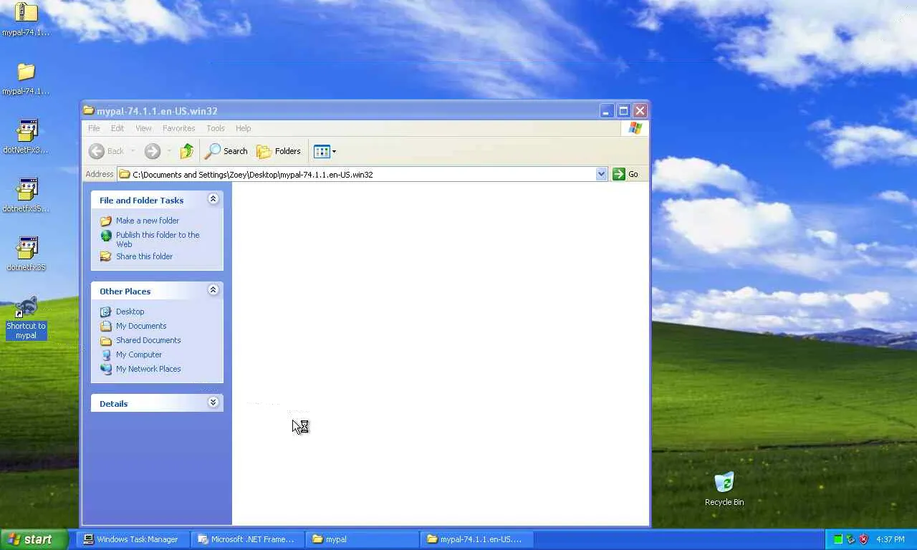Click the green CPU usage tray icon

coord(837,539)
